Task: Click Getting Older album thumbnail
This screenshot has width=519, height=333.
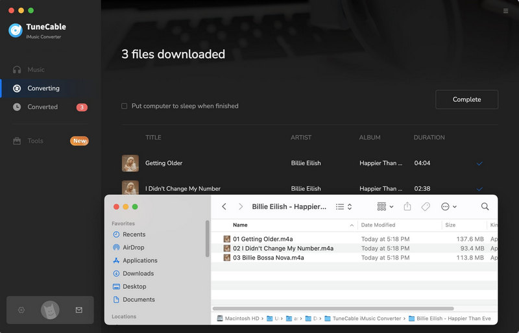Action: pyautogui.click(x=130, y=163)
